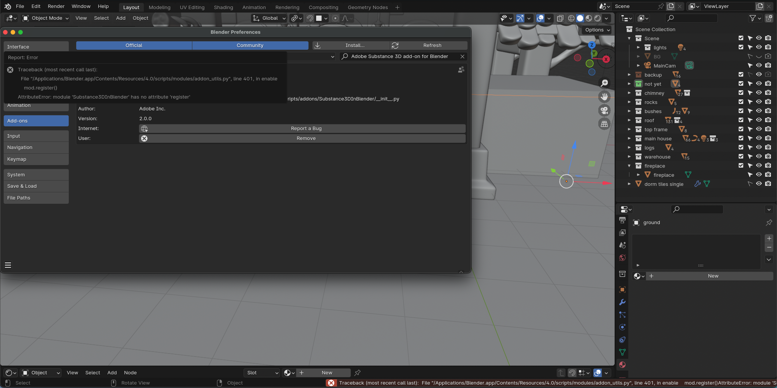Switch perspective/orthographic with the grid icon
The width and height of the screenshot is (777, 388).
coord(604,124)
